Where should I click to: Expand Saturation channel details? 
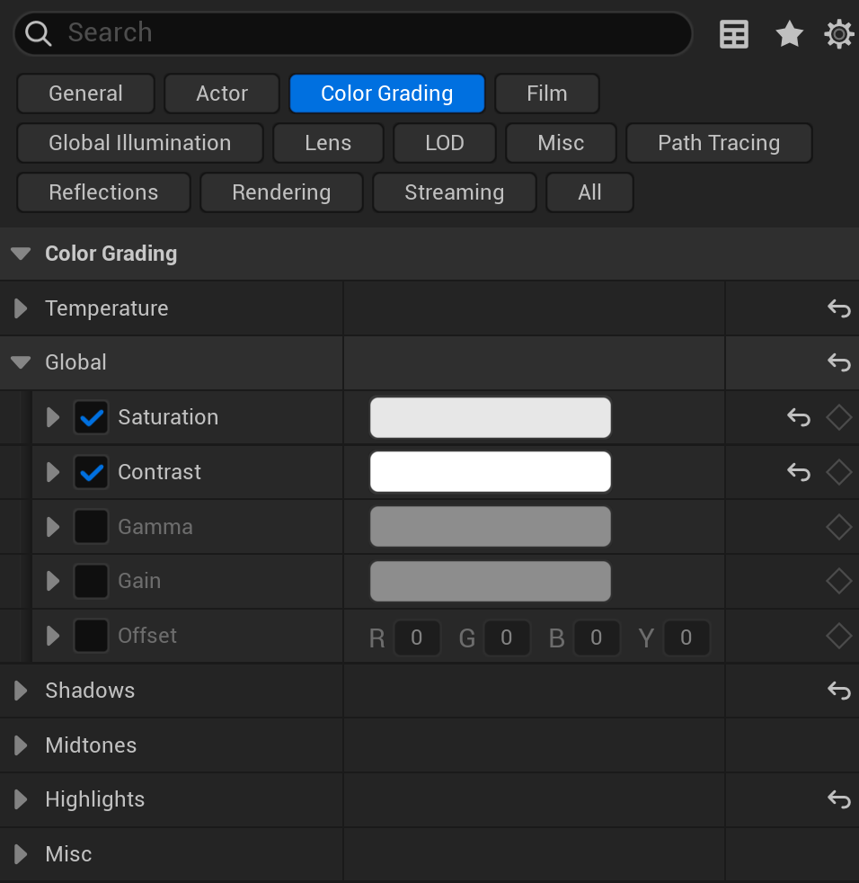point(53,417)
